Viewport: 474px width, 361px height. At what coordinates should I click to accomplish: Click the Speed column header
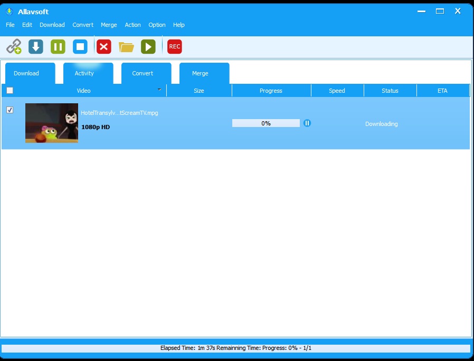pos(337,91)
